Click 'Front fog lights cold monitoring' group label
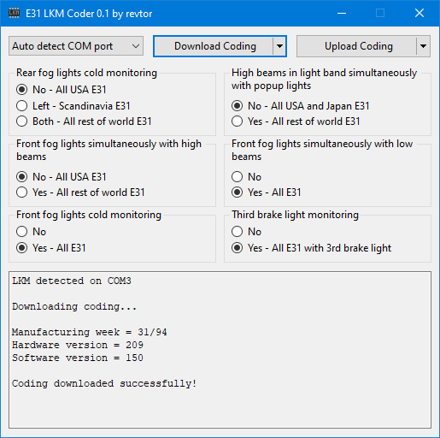 [89, 215]
